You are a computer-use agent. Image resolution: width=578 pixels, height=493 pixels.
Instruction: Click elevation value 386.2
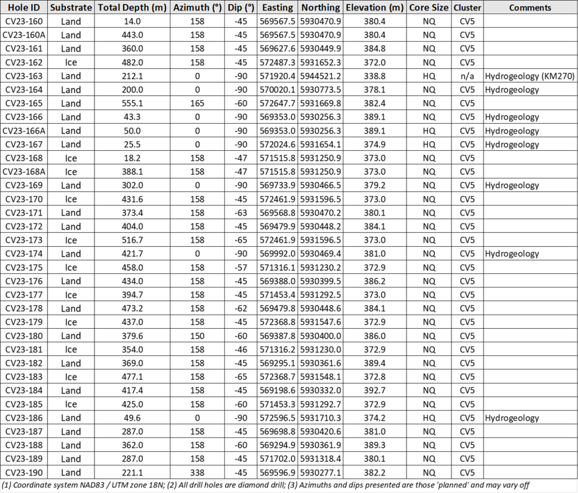[375, 281]
